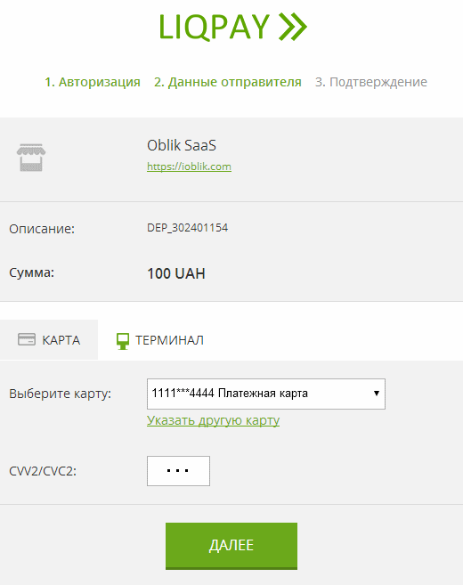Click the dropdown arrow in card selector
Screen dimensions: 463x585
[x=377, y=394]
